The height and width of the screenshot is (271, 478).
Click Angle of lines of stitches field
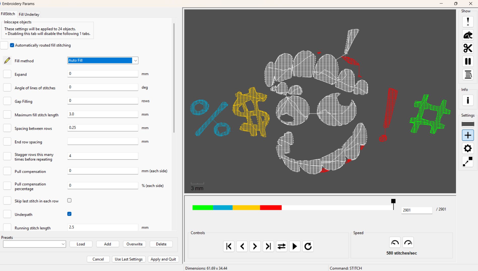103,87
